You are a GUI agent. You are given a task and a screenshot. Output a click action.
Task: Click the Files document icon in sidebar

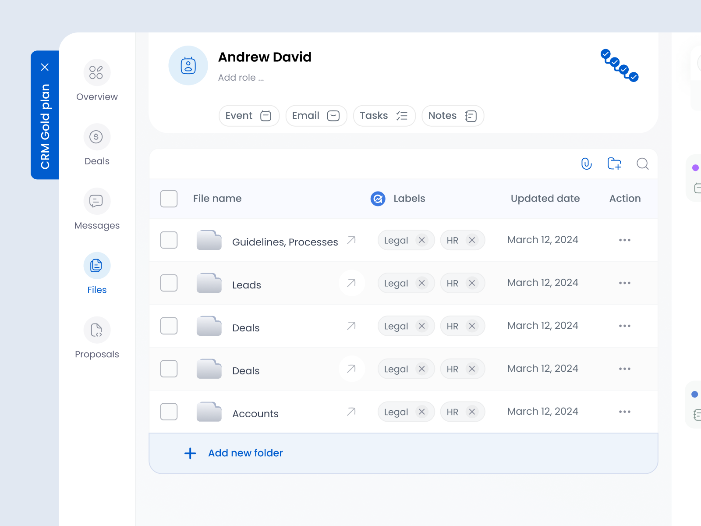click(96, 265)
